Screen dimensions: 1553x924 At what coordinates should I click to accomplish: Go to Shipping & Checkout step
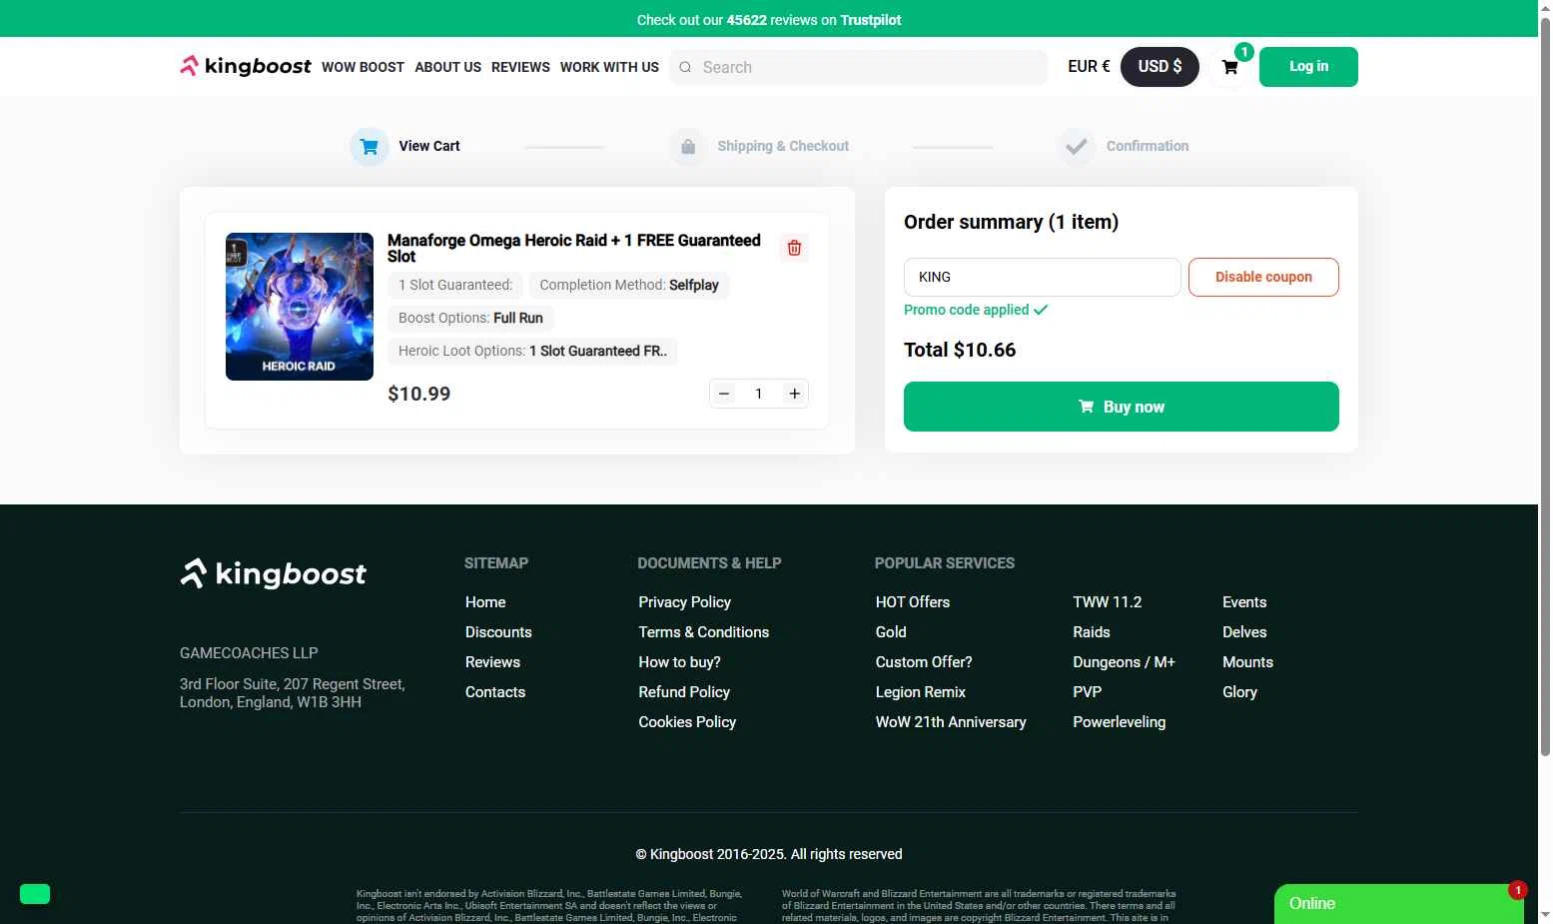pyautogui.click(x=783, y=146)
